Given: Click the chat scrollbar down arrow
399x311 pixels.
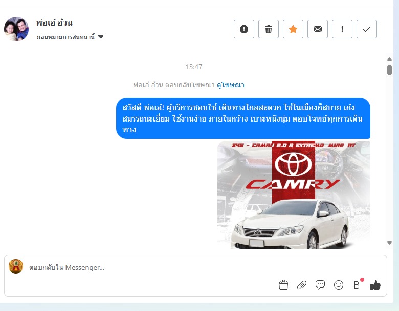Looking at the screenshot, I should (389, 243).
